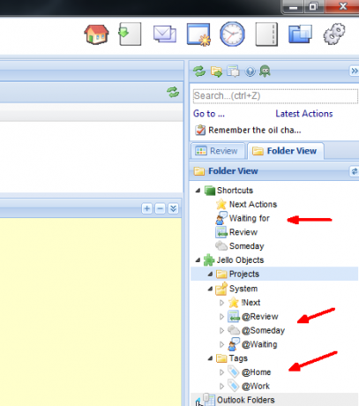Click the plus expand-all button
Image resolution: width=359 pixels, height=406 pixels.
coord(146,208)
